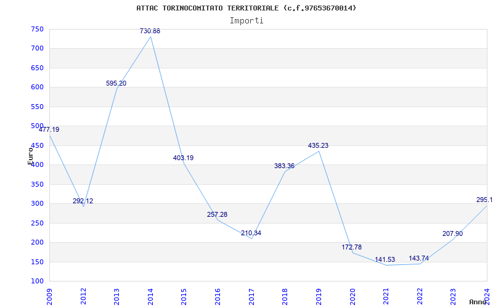Click the 595.20 data point label

tap(116, 84)
